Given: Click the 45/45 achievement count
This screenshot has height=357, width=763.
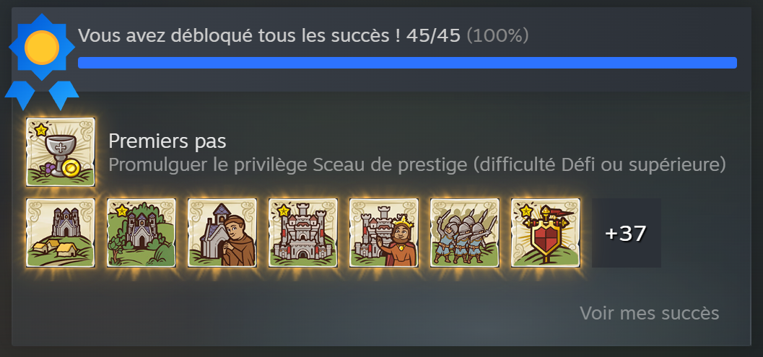Looking at the screenshot, I should (433, 35).
